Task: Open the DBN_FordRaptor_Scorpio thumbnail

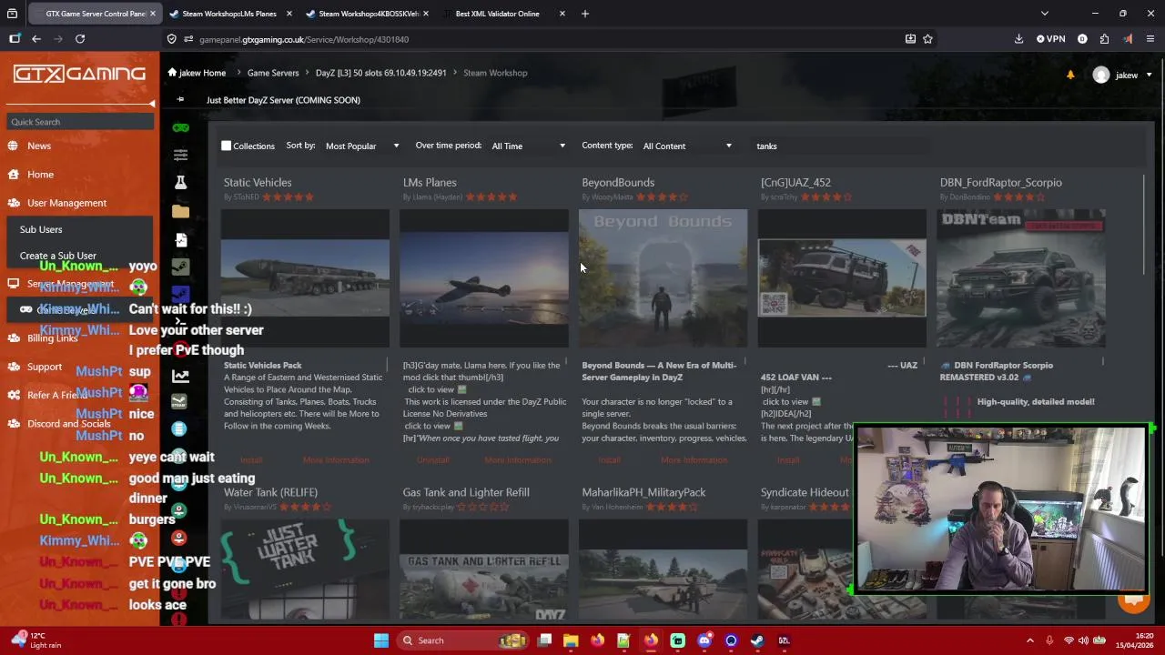Action: 1021,278
